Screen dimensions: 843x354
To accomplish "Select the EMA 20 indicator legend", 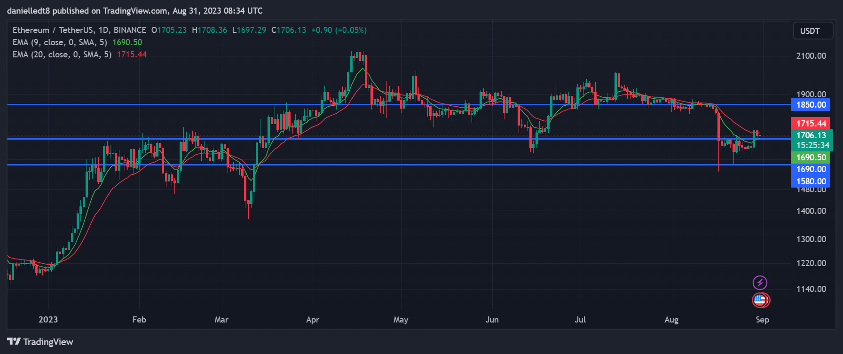I will coord(62,55).
